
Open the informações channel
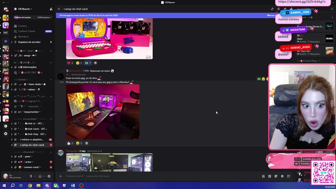coord(33,67)
